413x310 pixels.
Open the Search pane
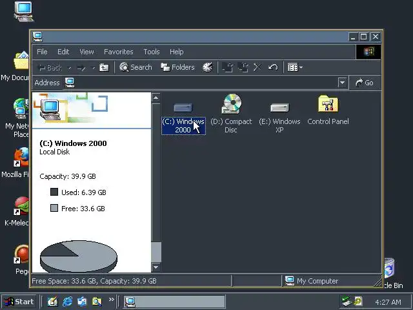[136, 67]
